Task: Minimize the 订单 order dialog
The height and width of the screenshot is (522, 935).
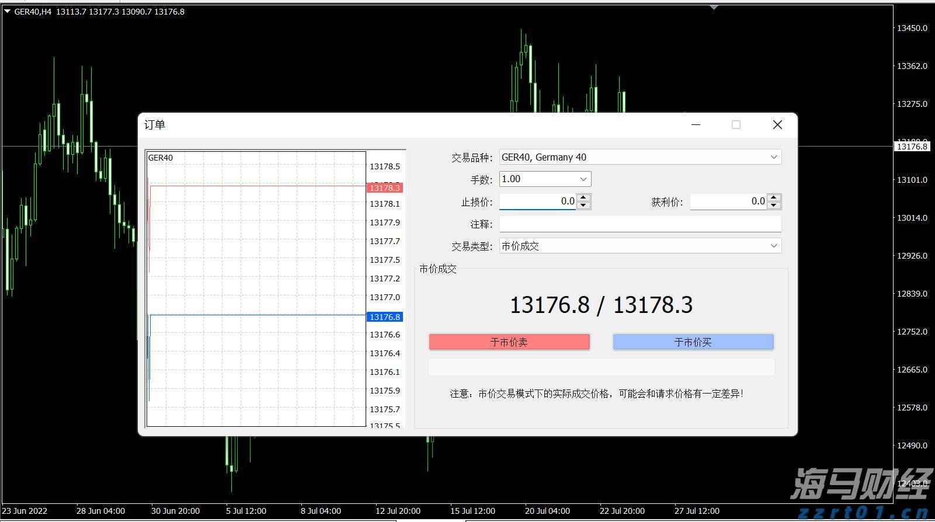Action: pyautogui.click(x=696, y=125)
